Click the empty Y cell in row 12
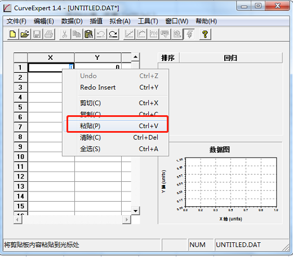Image resolution: width=293 pixels, height=257 pixels. click(98, 177)
